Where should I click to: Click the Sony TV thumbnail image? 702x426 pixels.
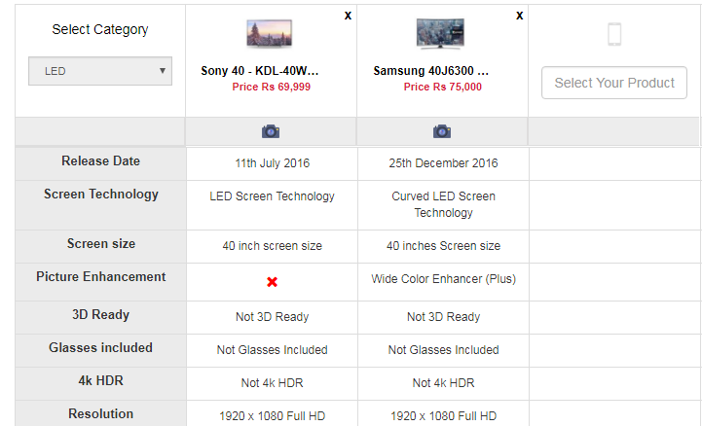coord(270,34)
